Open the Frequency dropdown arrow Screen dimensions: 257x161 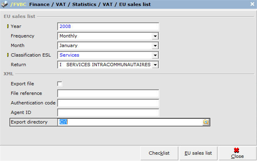coord(155,36)
